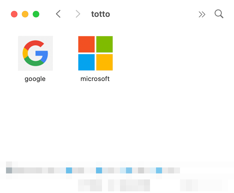Click the red square in the microsoft logo
Viewport: 234px width, 193px height.
[x=86, y=44]
